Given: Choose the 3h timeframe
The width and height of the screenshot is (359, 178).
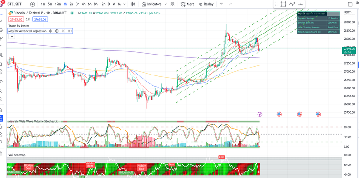Looking at the screenshot, I should pos(78,4).
